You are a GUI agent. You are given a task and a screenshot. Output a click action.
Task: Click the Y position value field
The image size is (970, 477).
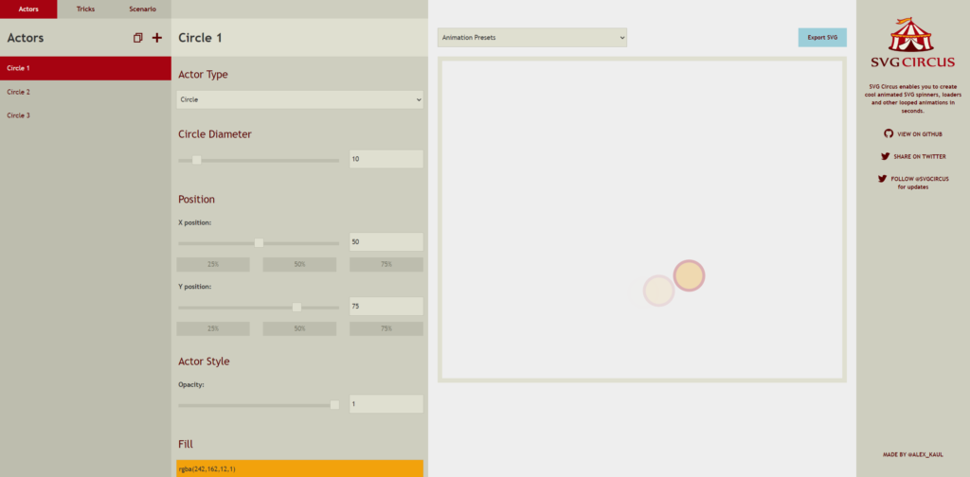click(x=386, y=306)
